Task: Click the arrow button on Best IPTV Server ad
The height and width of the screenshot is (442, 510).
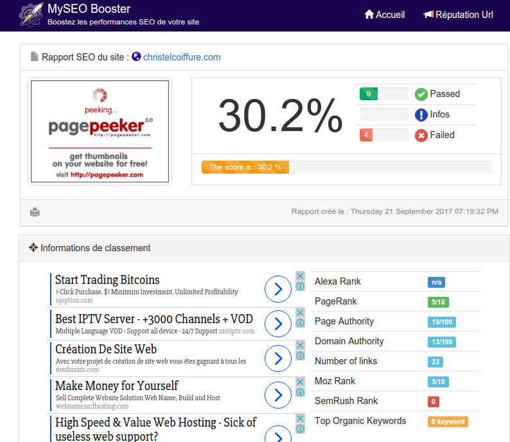Action: click(277, 324)
